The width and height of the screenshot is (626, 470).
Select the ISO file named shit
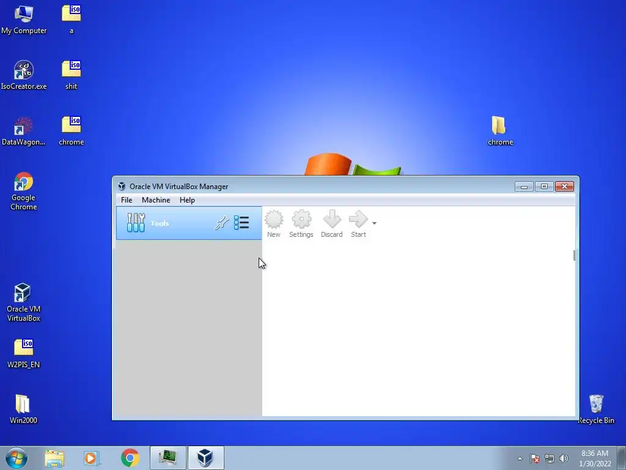[x=72, y=75]
